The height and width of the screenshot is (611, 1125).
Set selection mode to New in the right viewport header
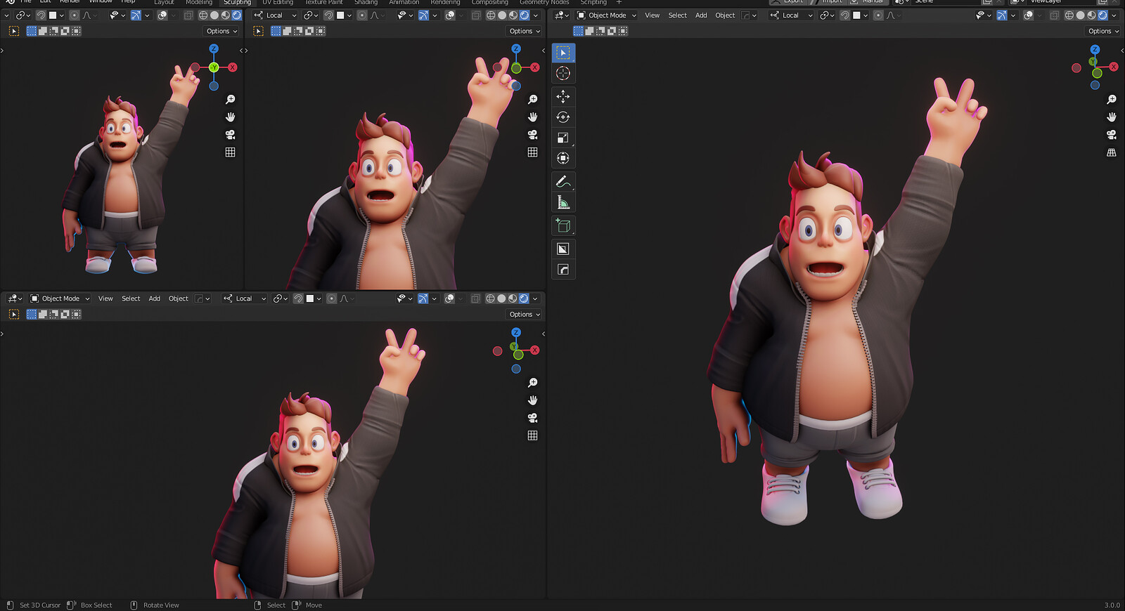578,31
